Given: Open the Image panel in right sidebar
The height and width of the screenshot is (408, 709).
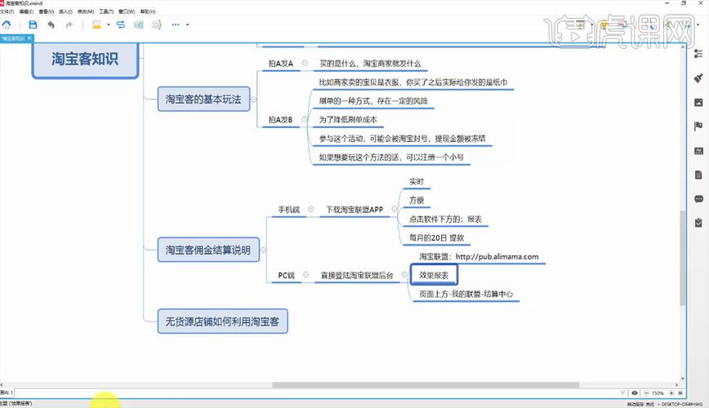Looking at the screenshot, I should click(x=698, y=103).
